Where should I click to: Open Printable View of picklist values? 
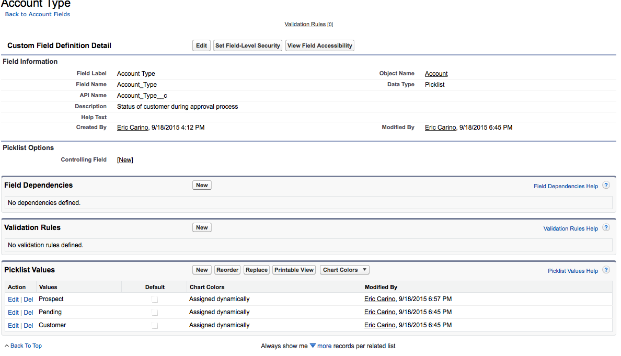click(294, 270)
